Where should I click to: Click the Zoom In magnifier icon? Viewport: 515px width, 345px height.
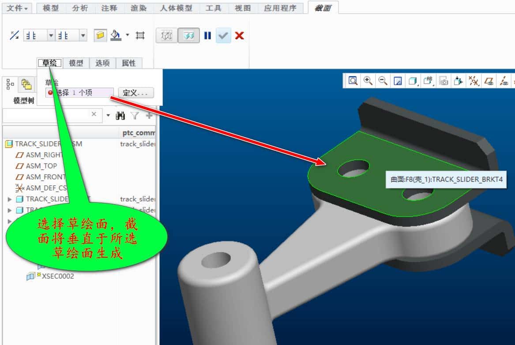[368, 81]
